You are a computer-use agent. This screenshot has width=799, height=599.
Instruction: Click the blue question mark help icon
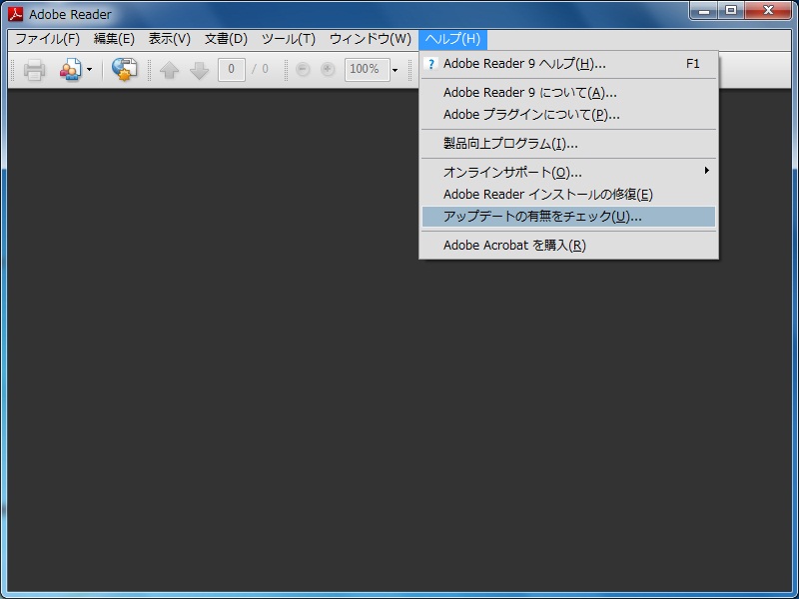(x=431, y=64)
